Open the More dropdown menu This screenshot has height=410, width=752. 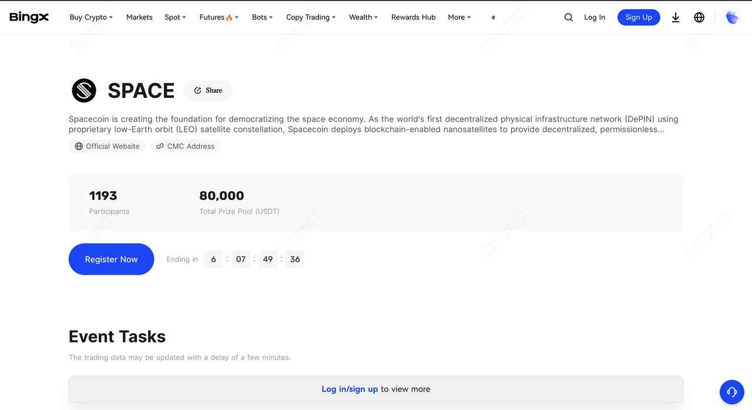click(x=459, y=18)
